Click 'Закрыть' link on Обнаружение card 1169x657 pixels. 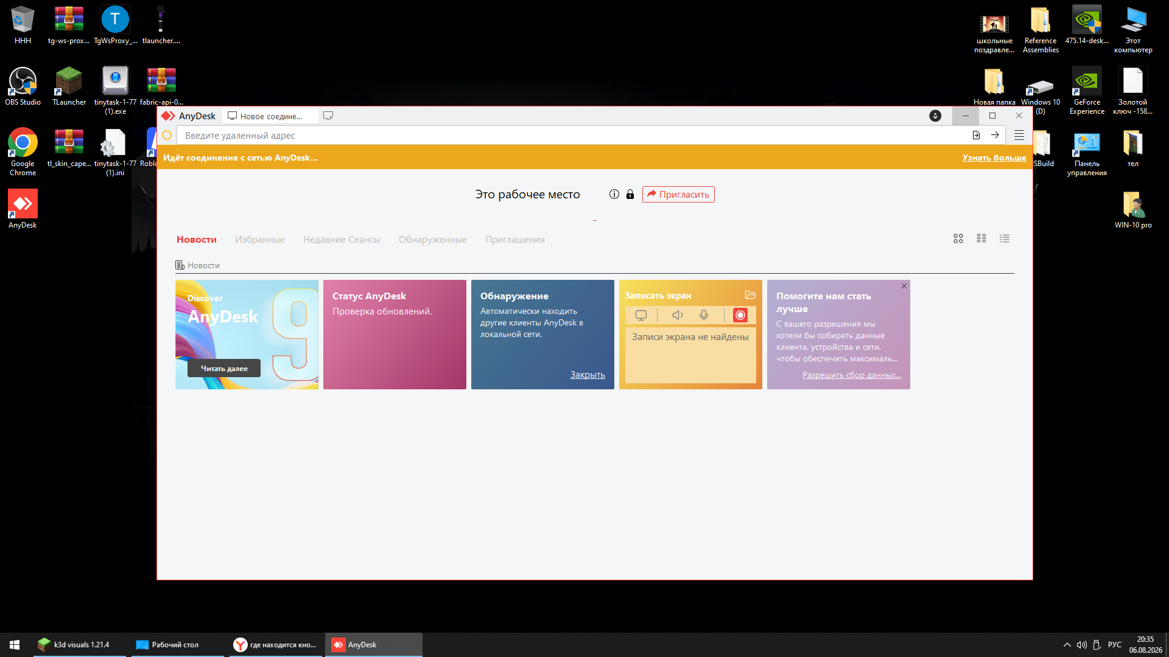[x=588, y=375]
